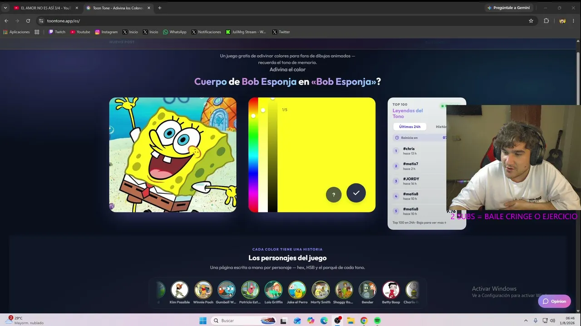Open the Instagram bookmark
The width and height of the screenshot is (581, 326).
[106, 32]
